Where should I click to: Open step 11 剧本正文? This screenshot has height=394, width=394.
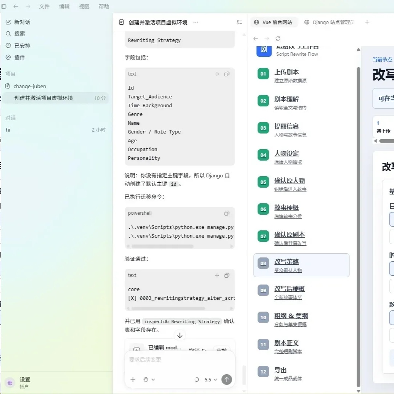pyautogui.click(x=301, y=347)
